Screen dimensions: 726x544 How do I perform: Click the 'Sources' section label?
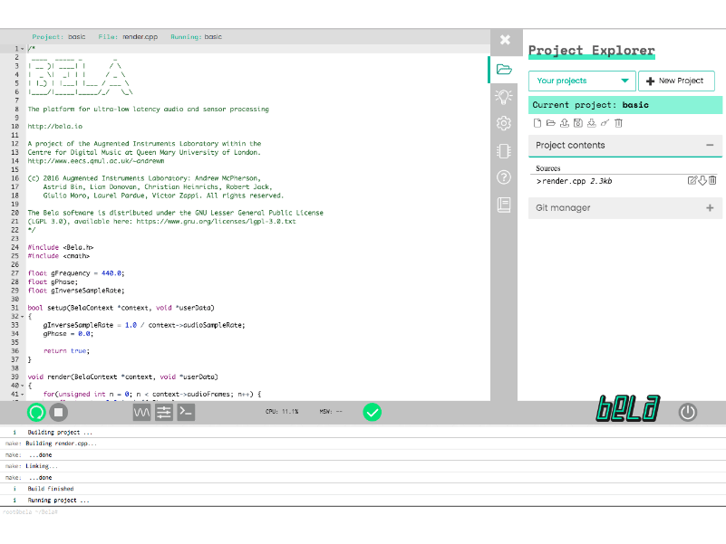(x=547, y=168)
